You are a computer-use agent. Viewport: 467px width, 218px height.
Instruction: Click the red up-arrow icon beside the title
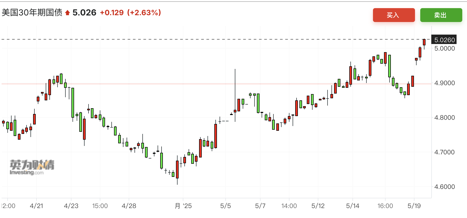coord(68,13)
